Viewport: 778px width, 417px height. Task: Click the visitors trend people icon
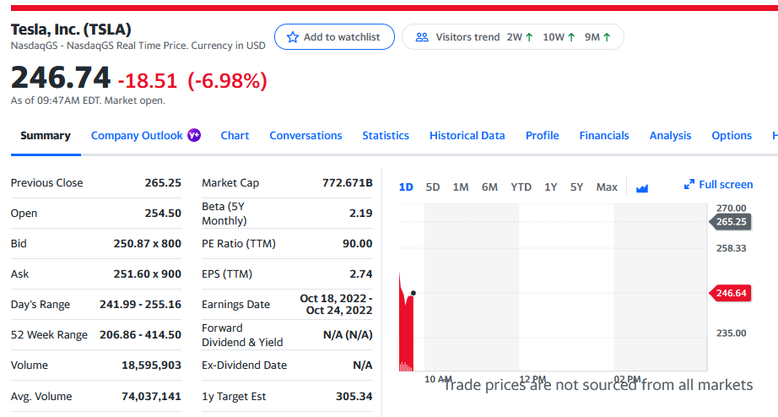tap(422, 37)
